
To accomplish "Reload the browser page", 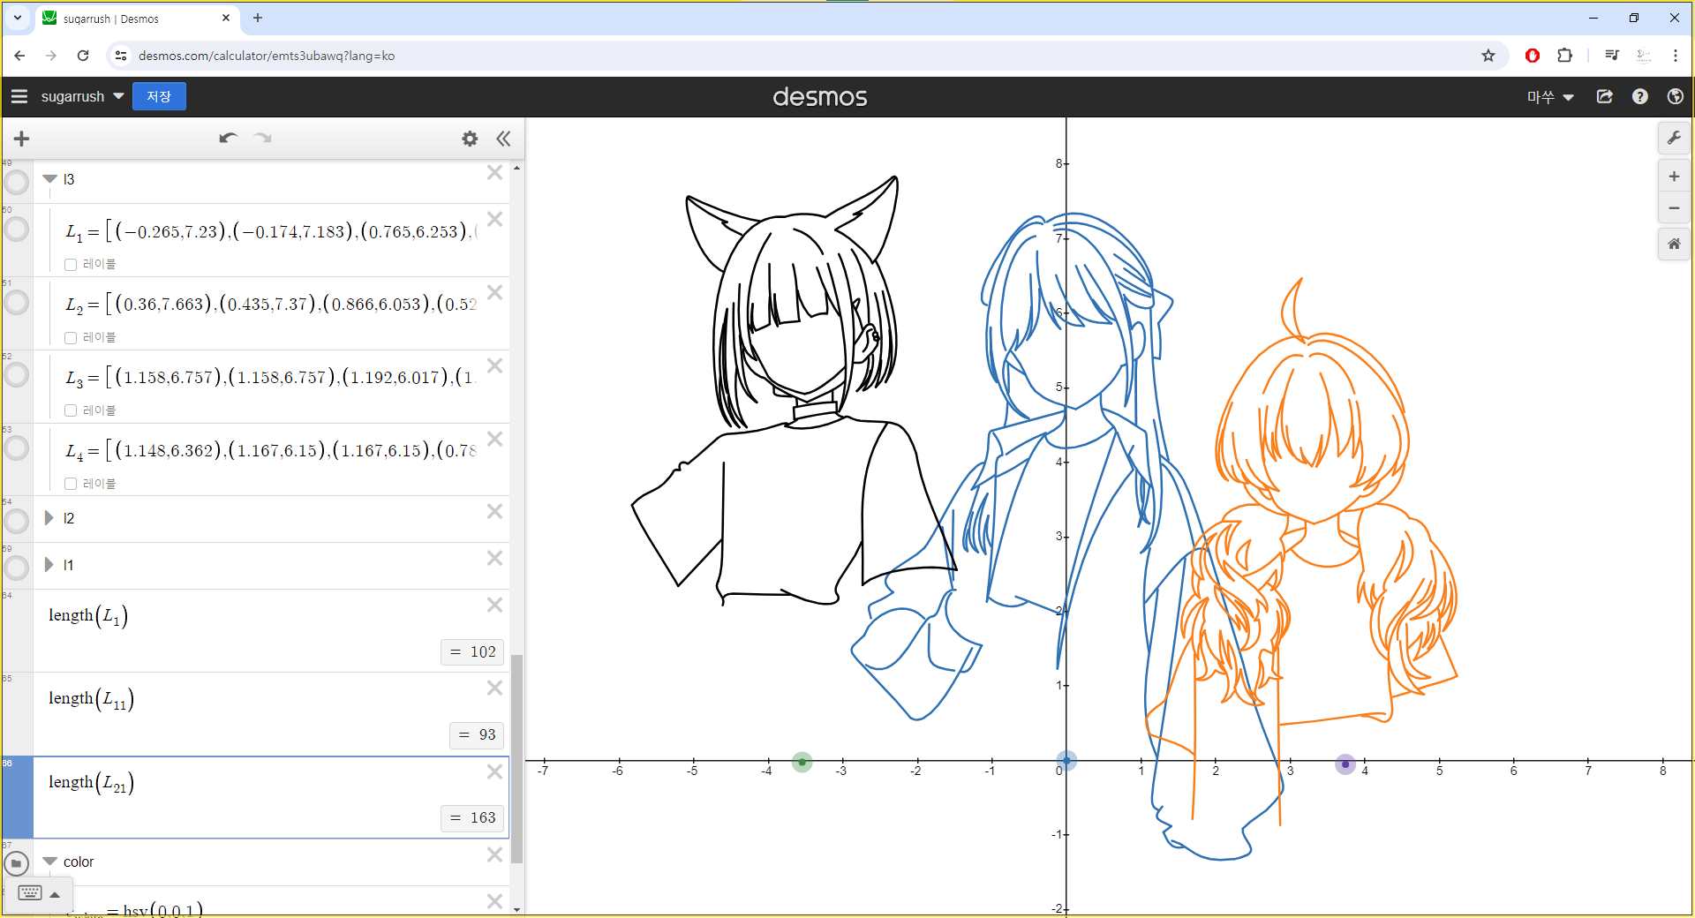I will pyautogui.click(x=83, y=56).
